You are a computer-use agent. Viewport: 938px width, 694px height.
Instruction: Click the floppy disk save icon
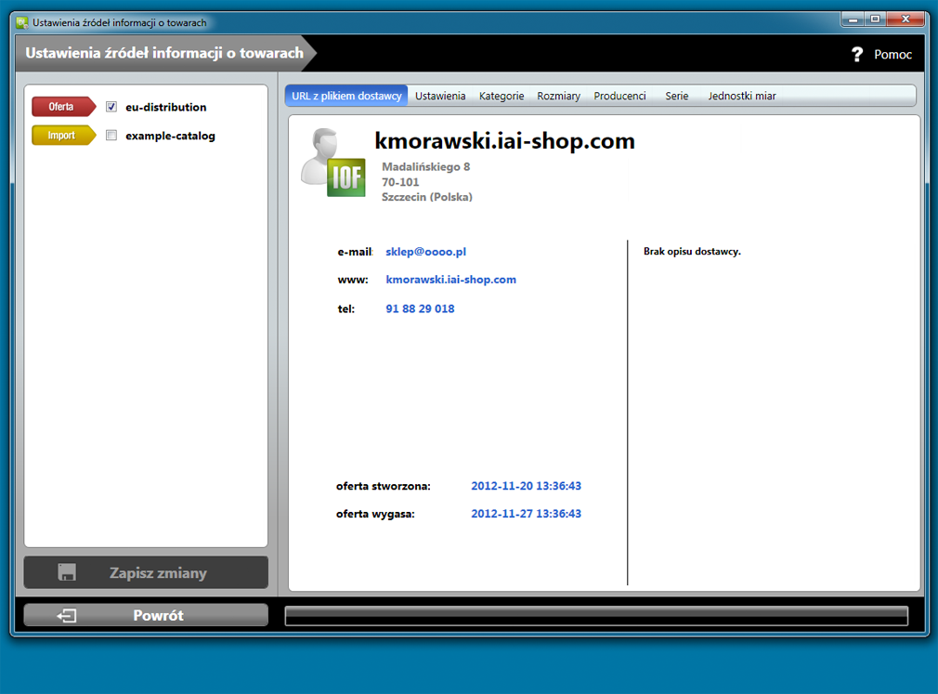(67, 573)
